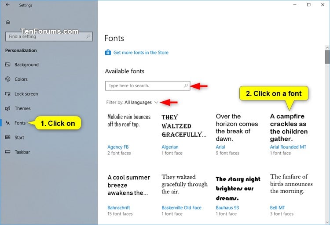
Task: Click the starry night preview text
Action: pyautogui.click(x=238, y=188)
